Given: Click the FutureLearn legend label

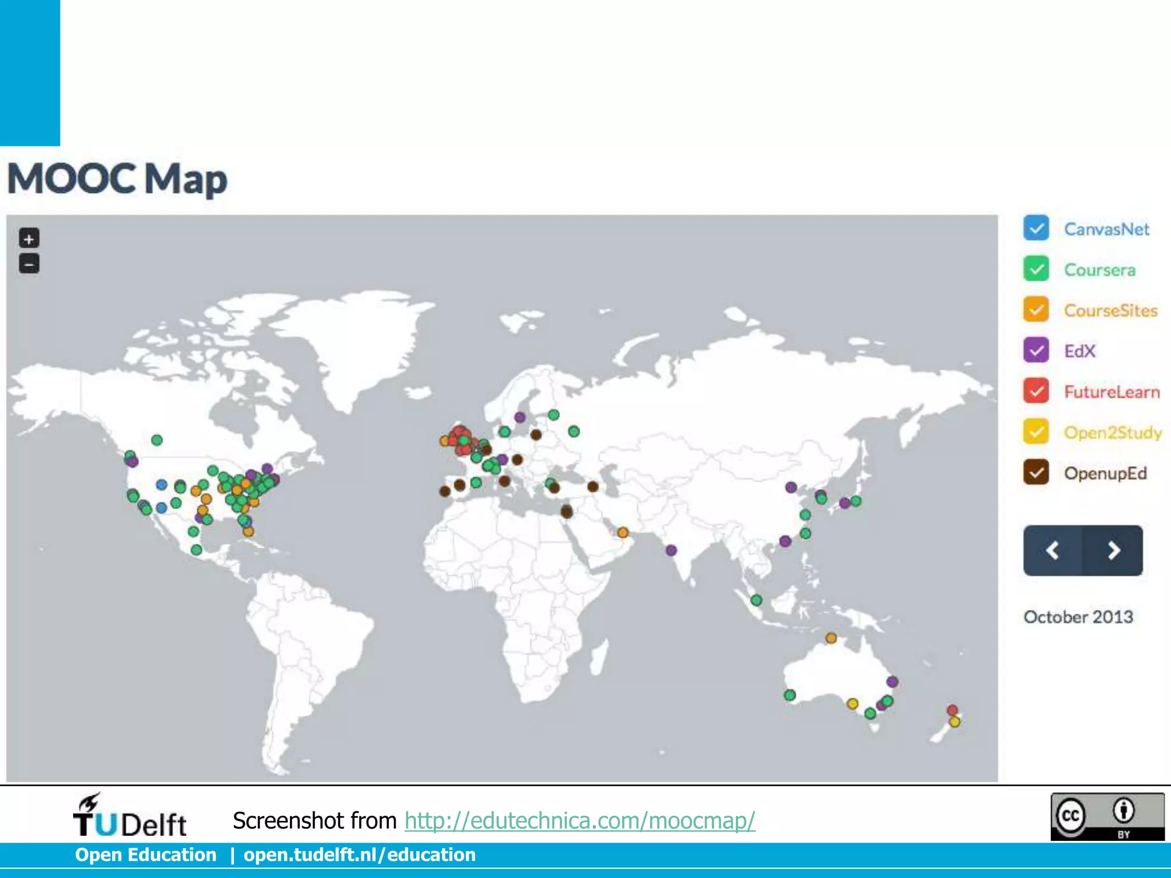Looking at the screenshot, I should [x=1112, y=392].
